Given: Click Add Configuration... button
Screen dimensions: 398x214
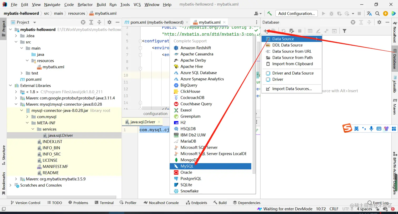Looking at the screenshot, I should (296, 13).
